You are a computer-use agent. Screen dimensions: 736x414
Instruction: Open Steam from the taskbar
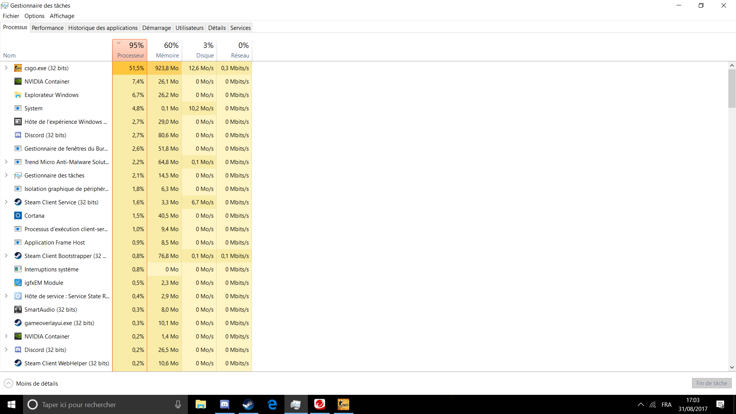[x=248, y=404]
